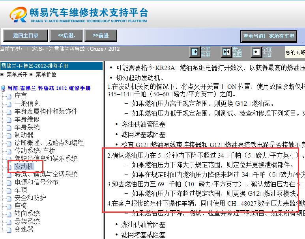Click the page icon next to 电源和信号分布

(9, 183)
